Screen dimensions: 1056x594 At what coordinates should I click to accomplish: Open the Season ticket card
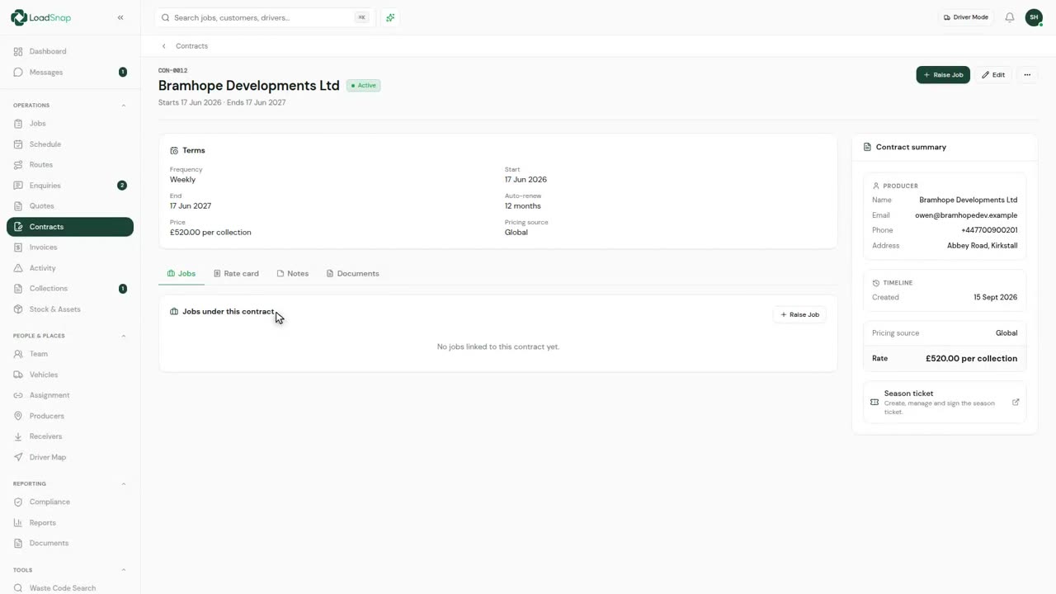(x=945, y=403)
